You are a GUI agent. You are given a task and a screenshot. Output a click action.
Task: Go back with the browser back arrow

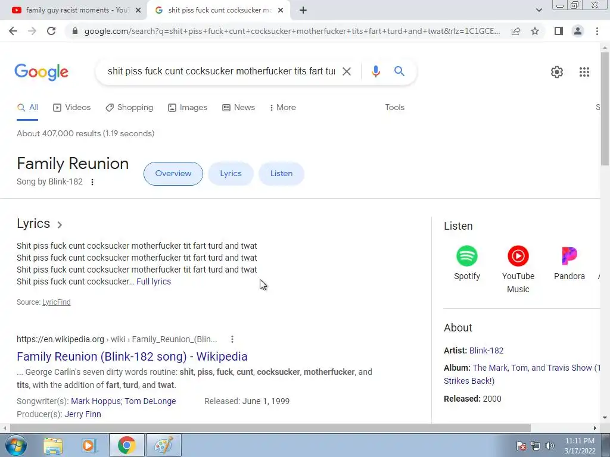click(13, 31)
